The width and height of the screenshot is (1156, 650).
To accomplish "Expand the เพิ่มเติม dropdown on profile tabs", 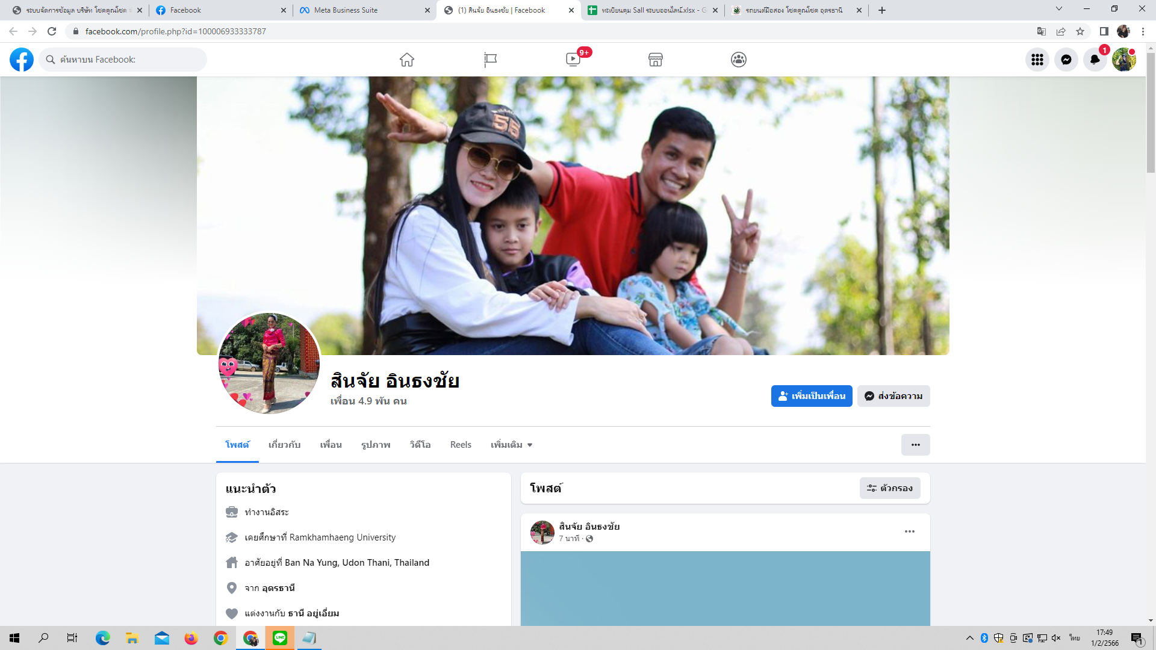I will tap(511, 445).
